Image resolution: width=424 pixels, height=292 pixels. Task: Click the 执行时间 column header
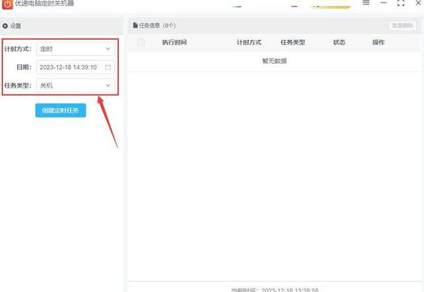pos(174,42)
